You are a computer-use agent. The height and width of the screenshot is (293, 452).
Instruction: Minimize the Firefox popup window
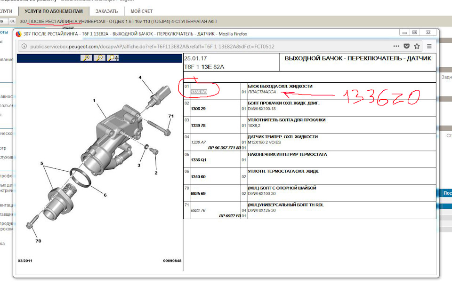click(x=405, y=32)
